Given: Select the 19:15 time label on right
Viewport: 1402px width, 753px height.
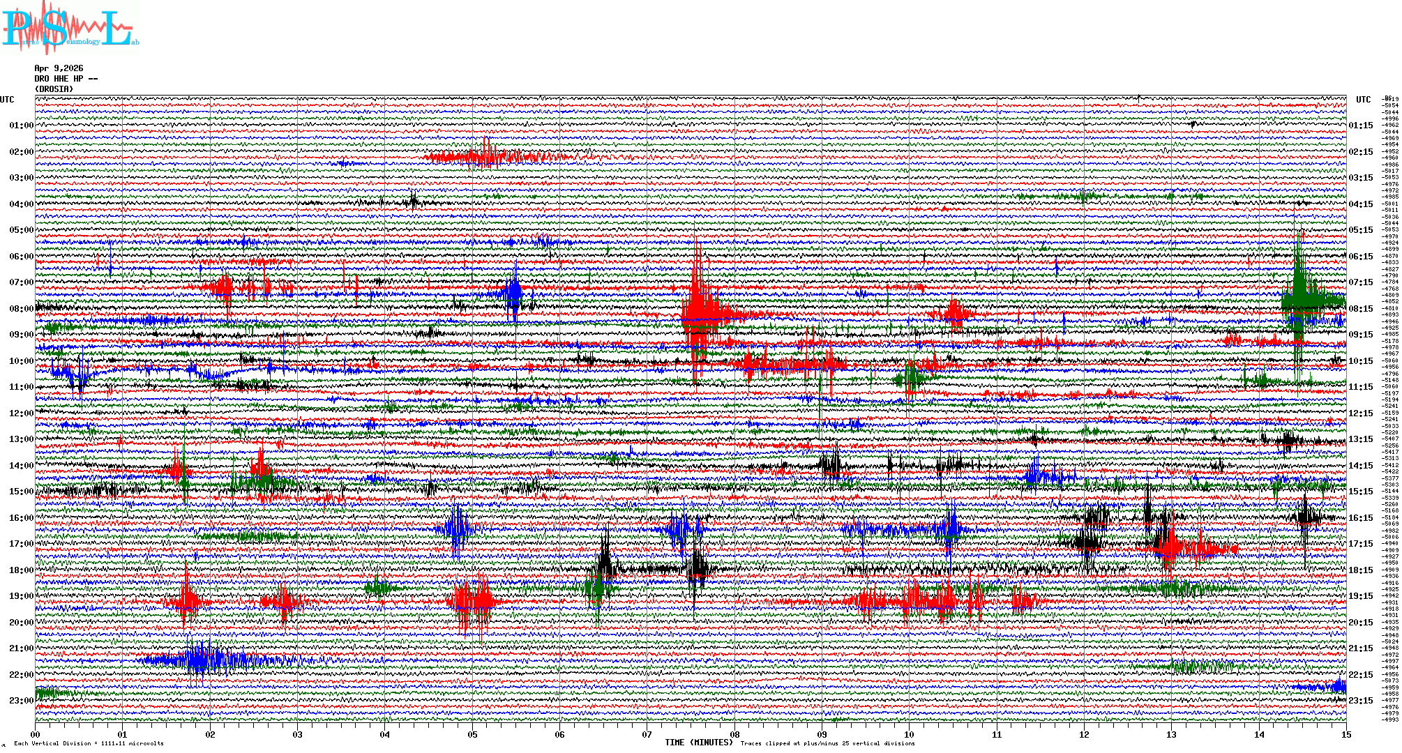Looking at the screenshot, I should pos(1361,596).
